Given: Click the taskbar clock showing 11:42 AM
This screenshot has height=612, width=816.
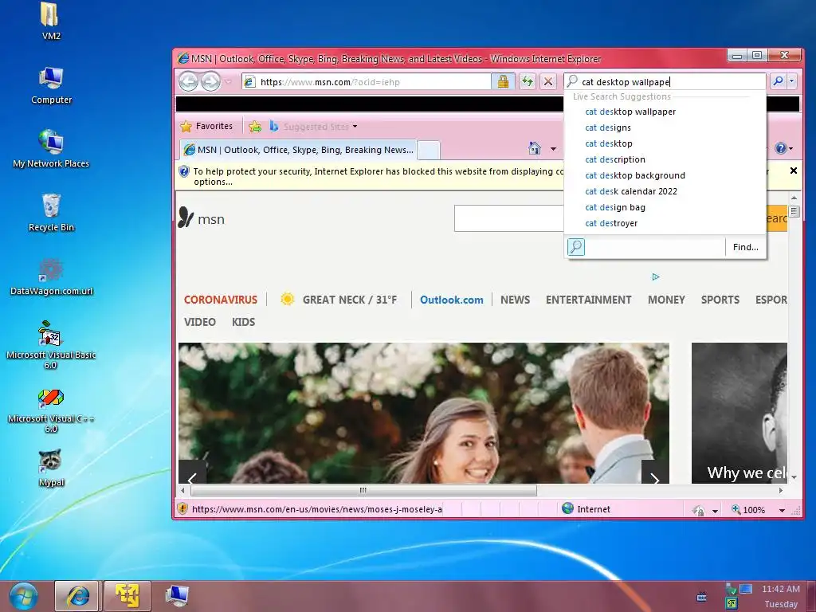Looking at the screenshot, I should (x=781, y=589).
